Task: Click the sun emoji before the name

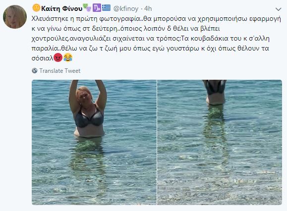Action: pos(36,8)
